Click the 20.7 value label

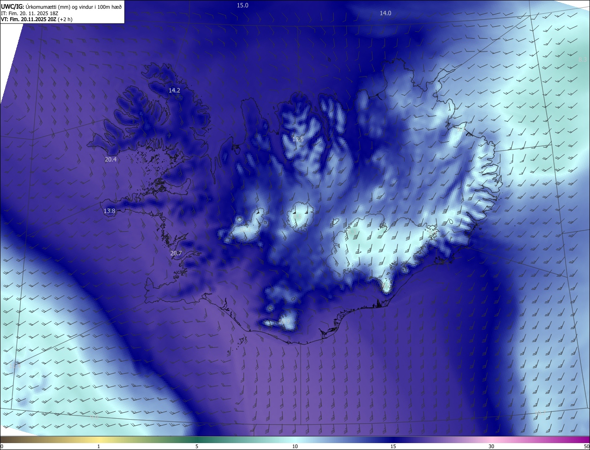pos(176,254)
